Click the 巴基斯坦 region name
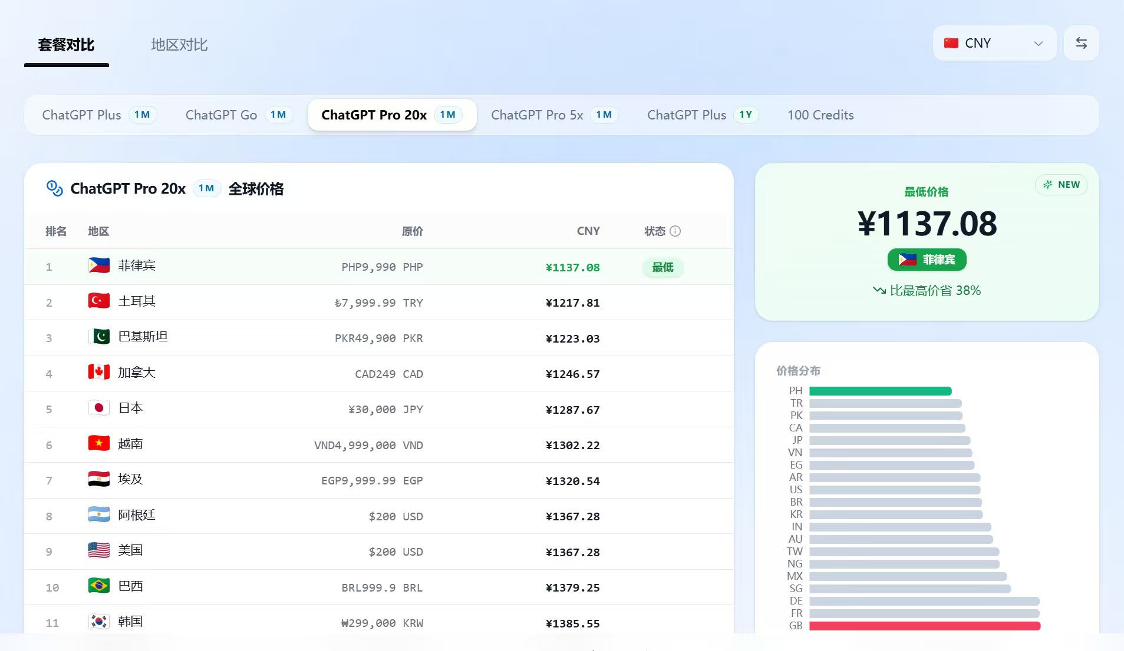This screenshot has height=651, width=1124. pos(143,337)
